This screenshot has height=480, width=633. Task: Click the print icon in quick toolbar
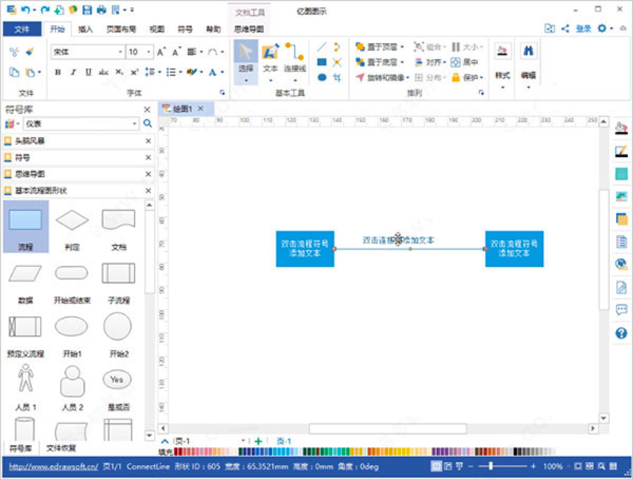coord(102,9)
